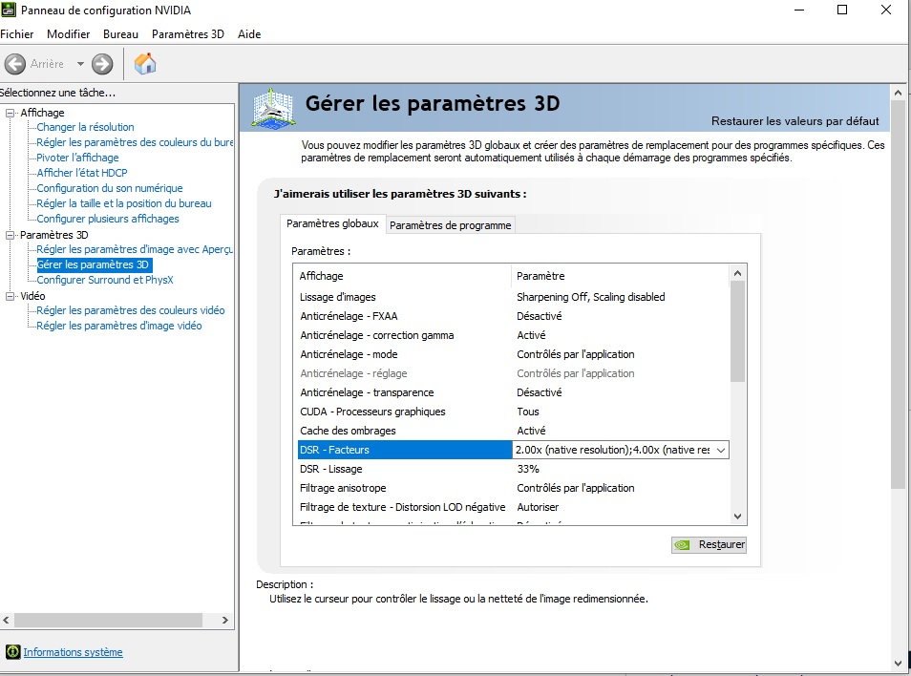Select the Anticrénelage - mode row
This screenshot has width=911, height=676.
click(x=512, y=354)
